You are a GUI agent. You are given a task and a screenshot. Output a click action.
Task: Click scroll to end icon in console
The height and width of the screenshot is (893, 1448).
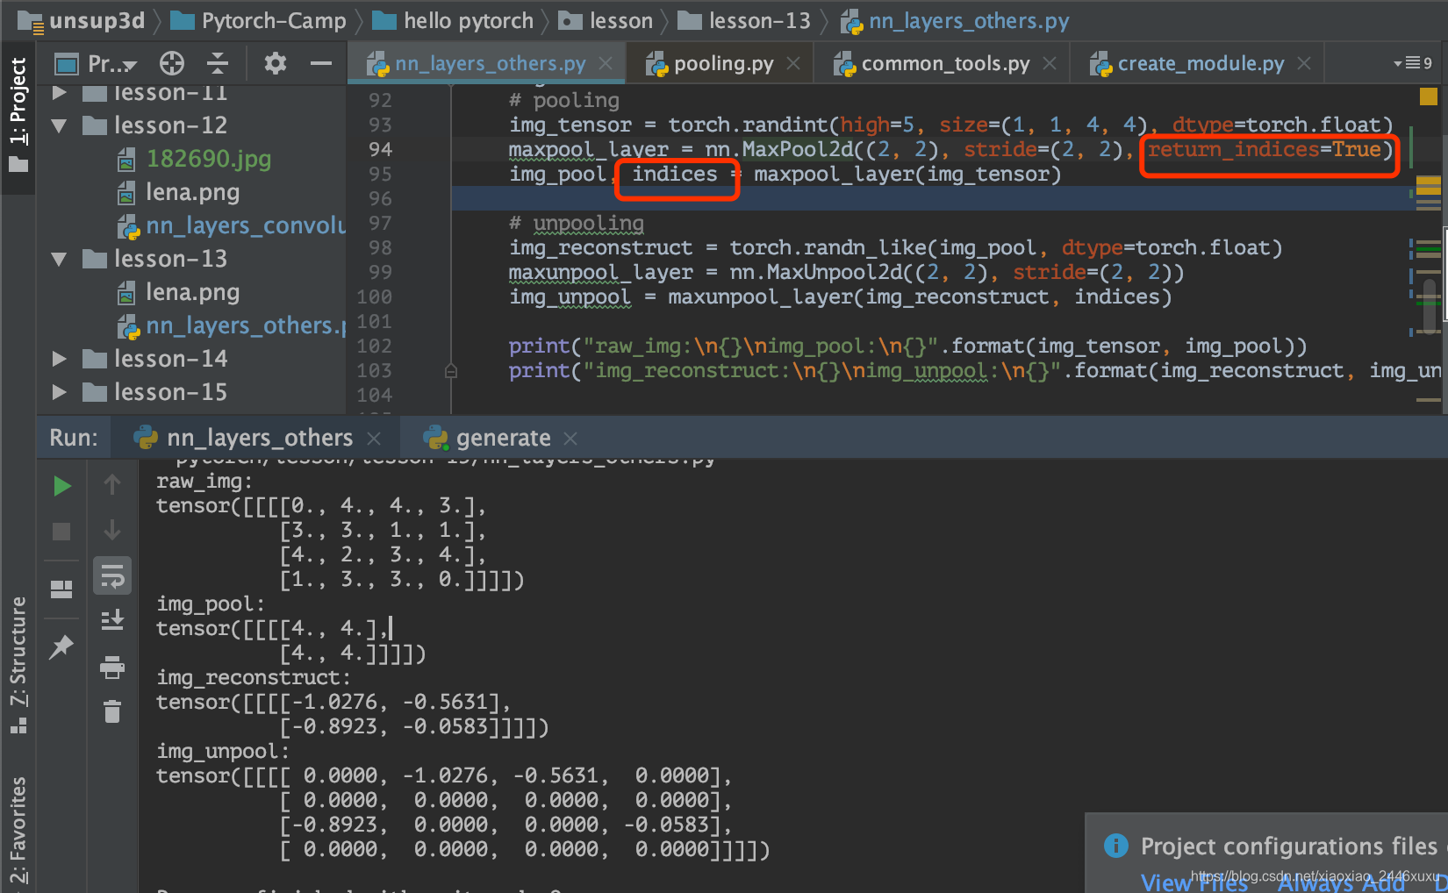tap(112, 621)
